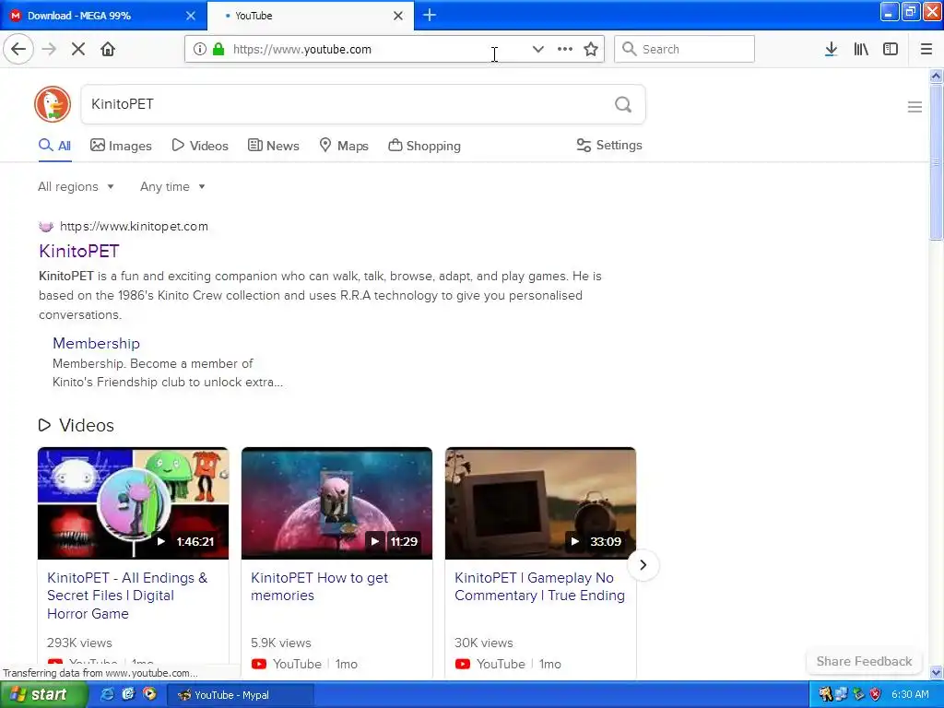Viewport: 944px width, 708px height.
Task: Click the vertical scrollbar down arrow
Action: click(936, 672)
